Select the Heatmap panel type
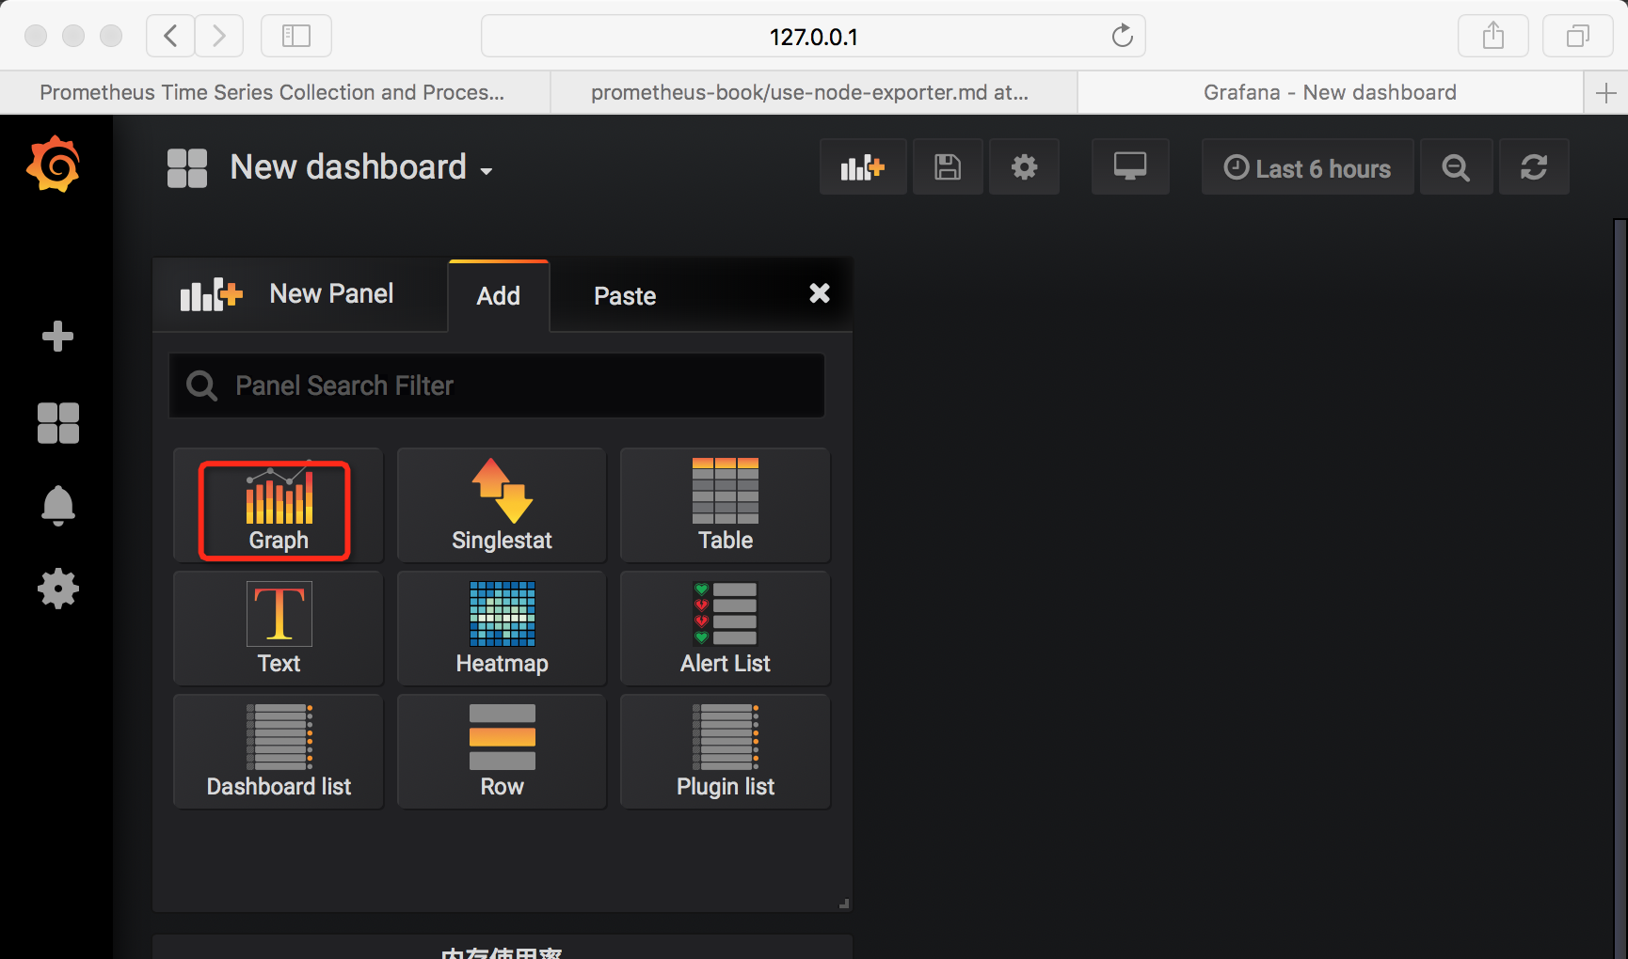The width and height of the screenshot is (1628, 959). (x=502, y=628)
